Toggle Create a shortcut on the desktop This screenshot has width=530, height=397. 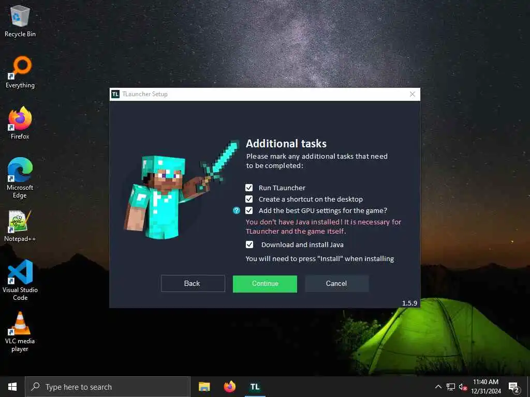coord(249,199)
